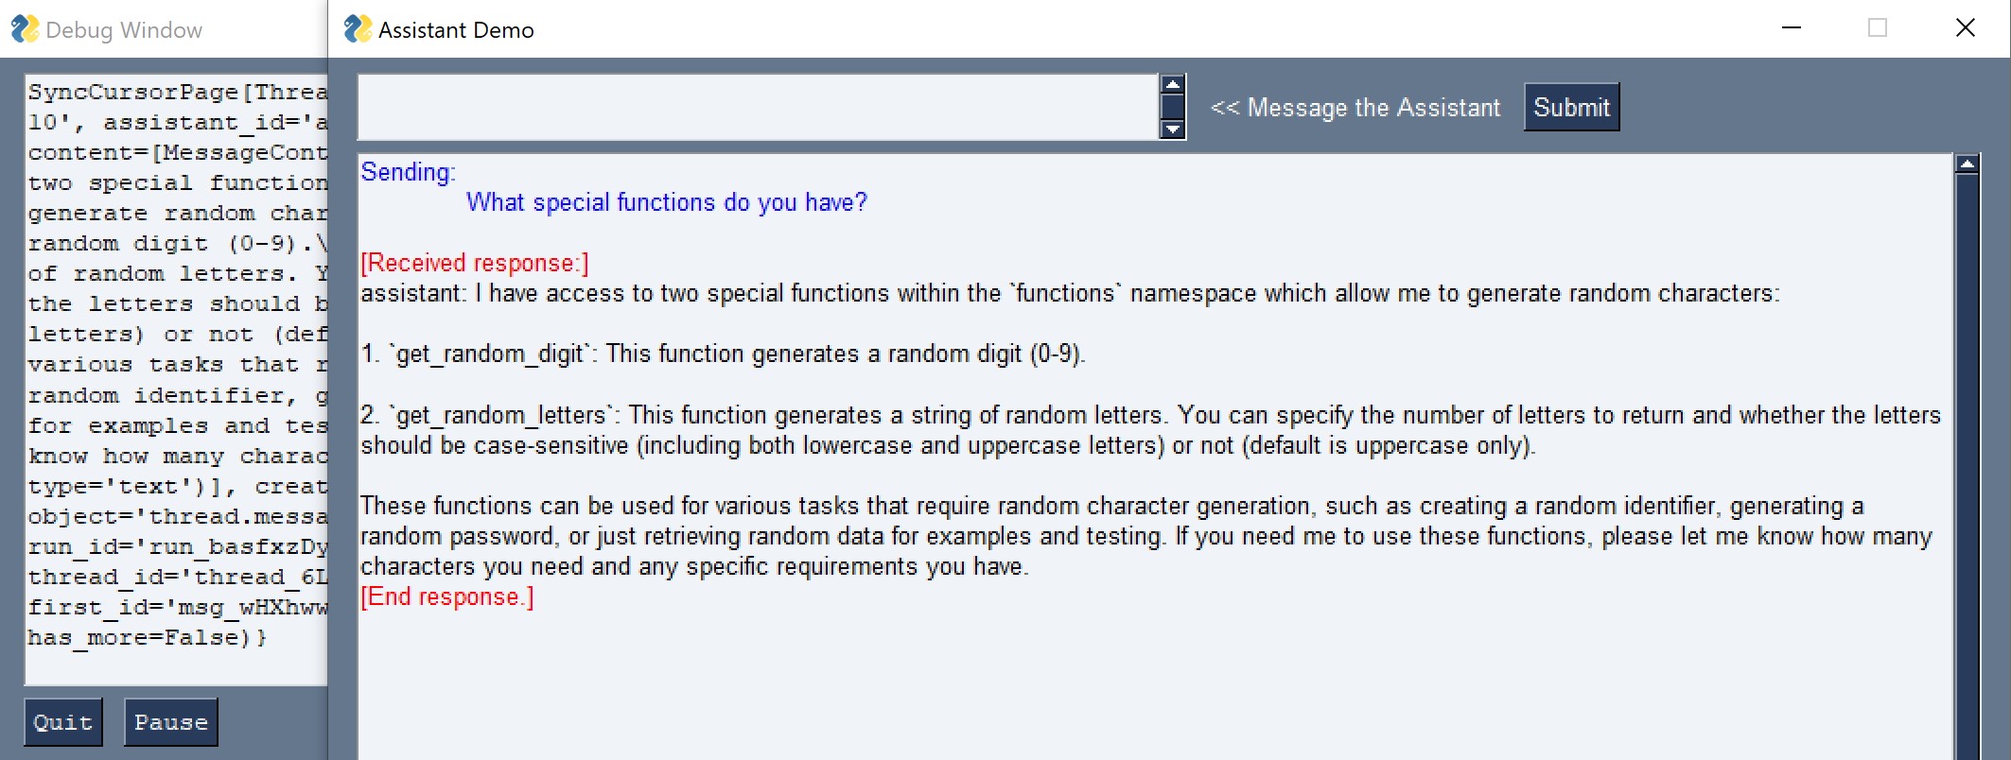Click the blue "What special functions" message
Image resolution: width=2011 pixels, height=760 pixels.
tap(666, 202)
